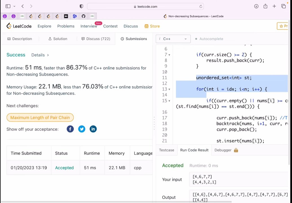Screen dimensions: 292x203
Task: Select the Submissions tab
Action: 134,39
